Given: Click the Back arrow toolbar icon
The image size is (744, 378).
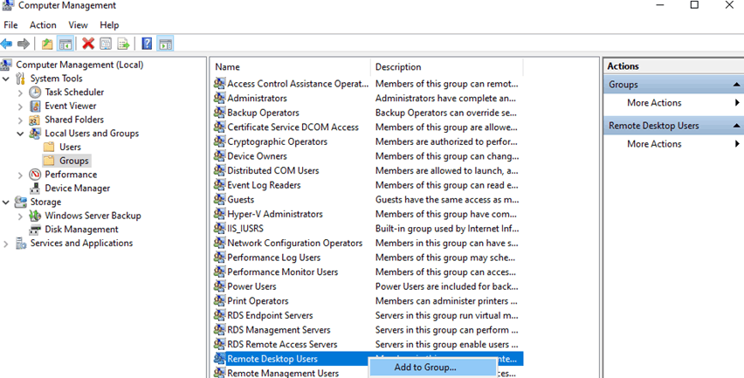Looking at the screenshot, I should tap(7, 45).
